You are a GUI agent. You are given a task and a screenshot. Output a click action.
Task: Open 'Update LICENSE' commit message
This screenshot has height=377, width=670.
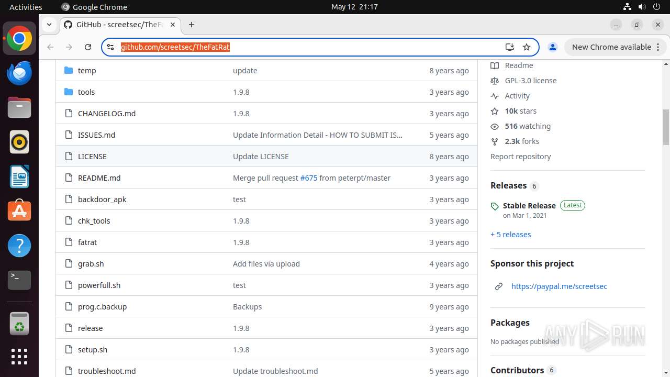[261, 156]
